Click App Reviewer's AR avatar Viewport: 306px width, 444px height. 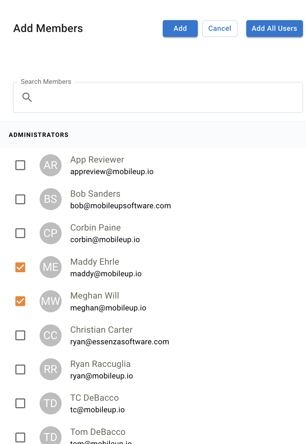[x=51, y=165]
